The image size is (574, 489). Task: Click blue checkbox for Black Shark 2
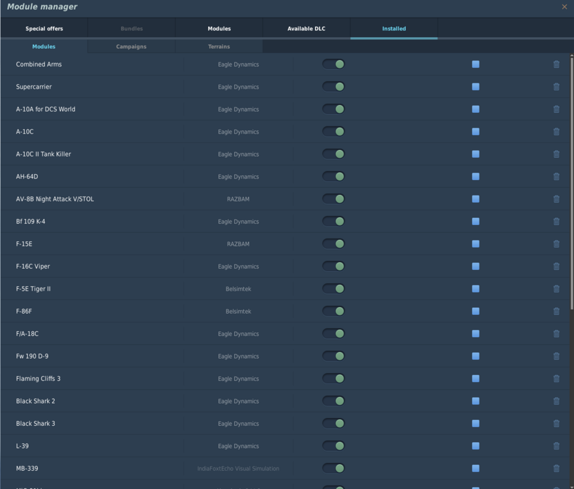coord(476,401)
